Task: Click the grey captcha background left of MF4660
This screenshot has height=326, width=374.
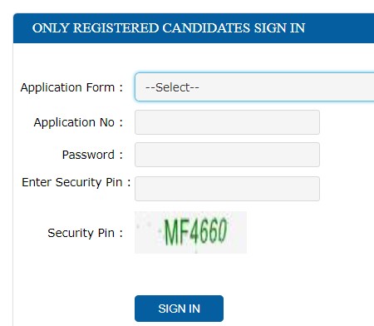Action: tap(148, 232)
